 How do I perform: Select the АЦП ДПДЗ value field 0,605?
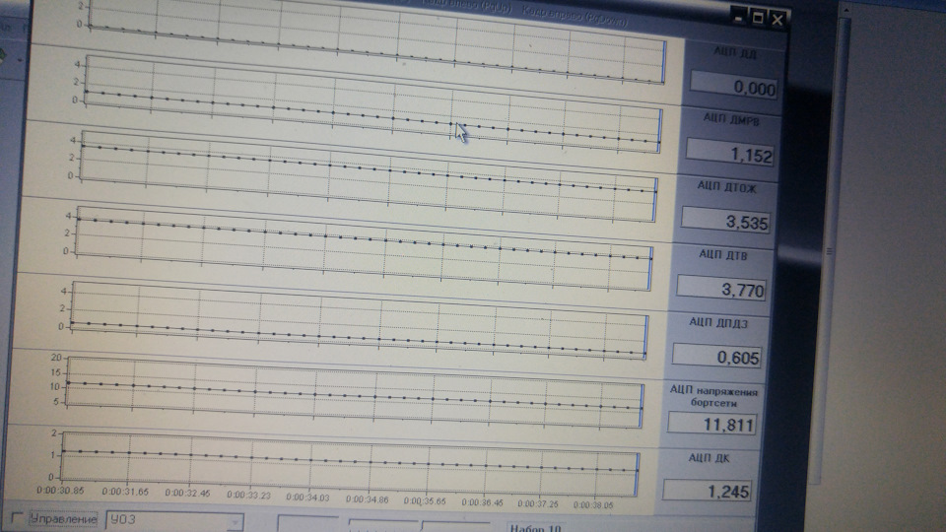click(716, 356)
